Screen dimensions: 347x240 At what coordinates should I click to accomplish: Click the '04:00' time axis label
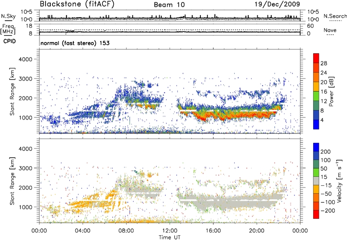[x=83, y=231]
